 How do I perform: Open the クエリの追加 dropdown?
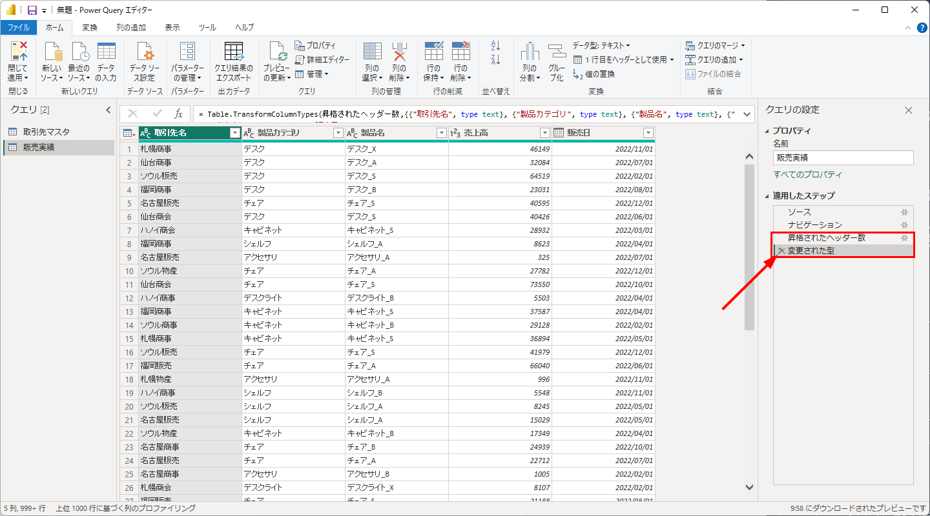pyautogui.click(x=714, y=59)
